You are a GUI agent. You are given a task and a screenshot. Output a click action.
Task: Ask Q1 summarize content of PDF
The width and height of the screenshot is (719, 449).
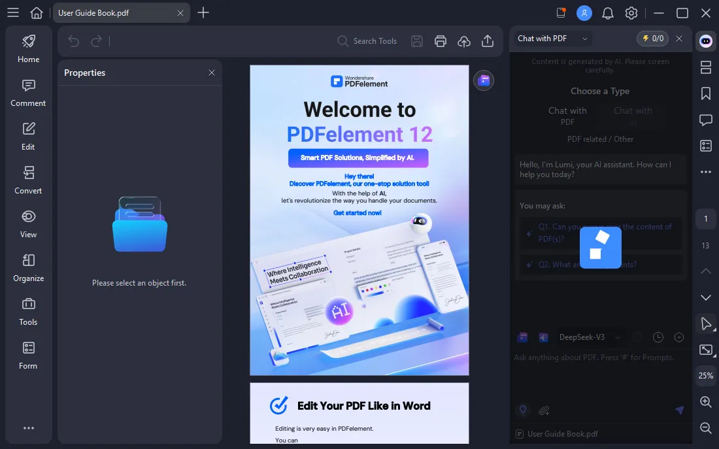tap(601, 233)
